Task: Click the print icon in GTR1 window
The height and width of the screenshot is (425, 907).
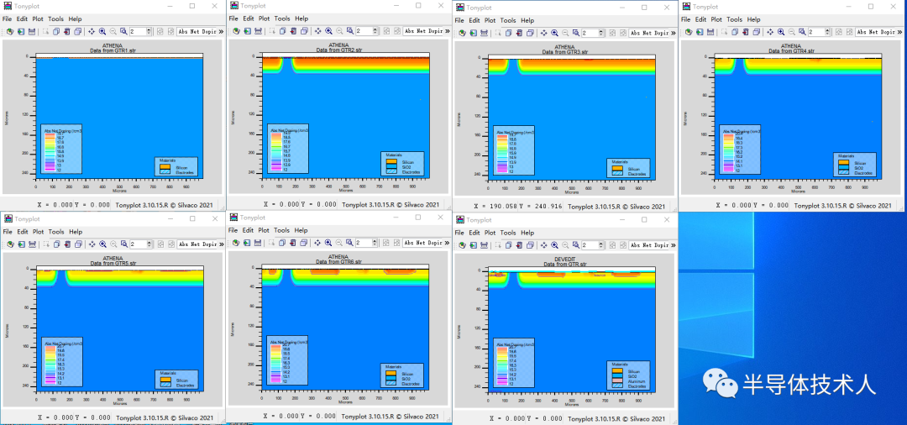Action: tap(32, 32)
